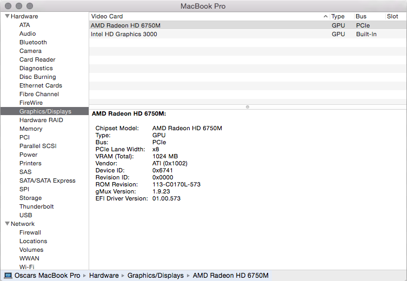Screen dimensions: 407x281
Task: Click Oscars MacBook Pro in path bar
Action: pos(48,276)
